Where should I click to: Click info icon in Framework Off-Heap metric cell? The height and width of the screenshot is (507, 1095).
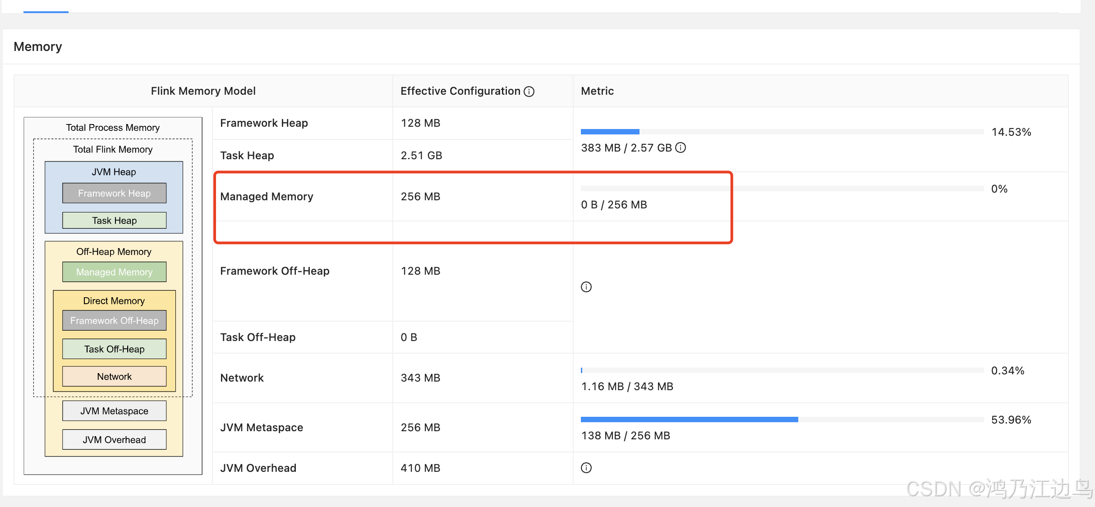tap(586, 287)
